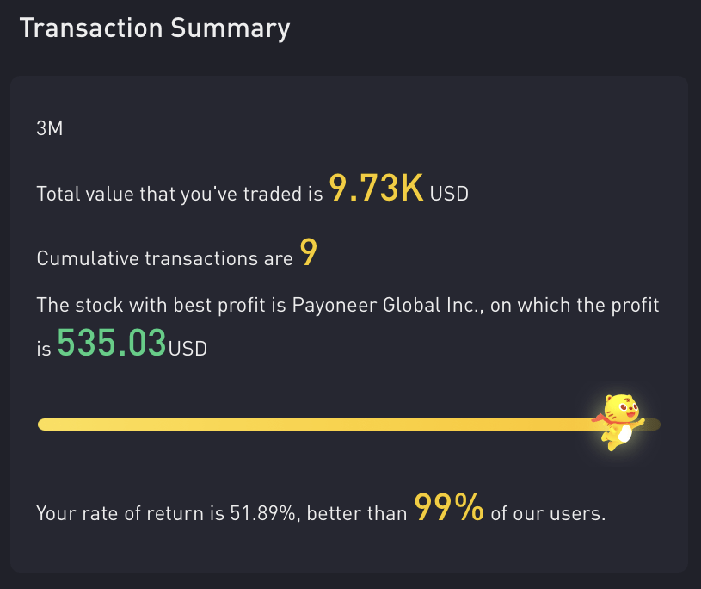Select the 3M period label

(x=50, y=129)
